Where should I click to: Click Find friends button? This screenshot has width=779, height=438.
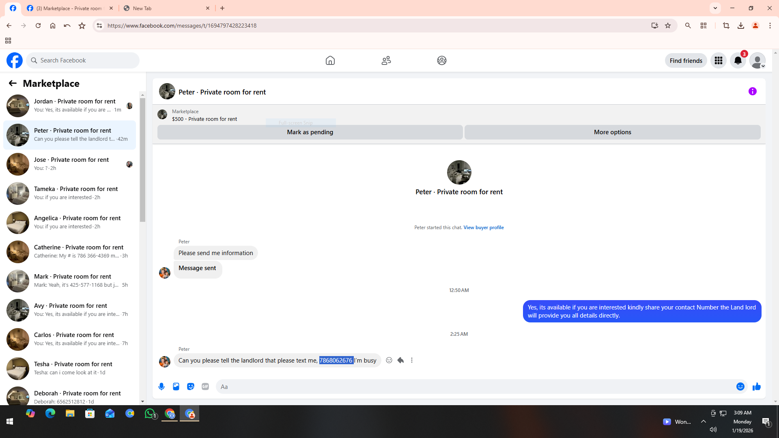[x=686, y=60]
